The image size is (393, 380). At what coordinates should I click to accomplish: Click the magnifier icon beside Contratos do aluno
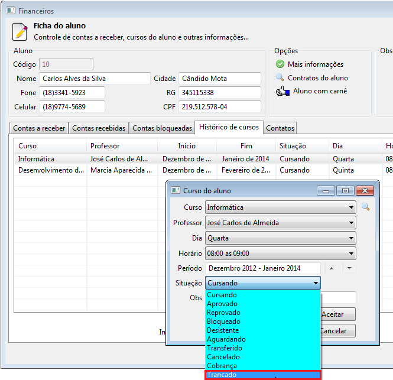click(x=280, y=77)
